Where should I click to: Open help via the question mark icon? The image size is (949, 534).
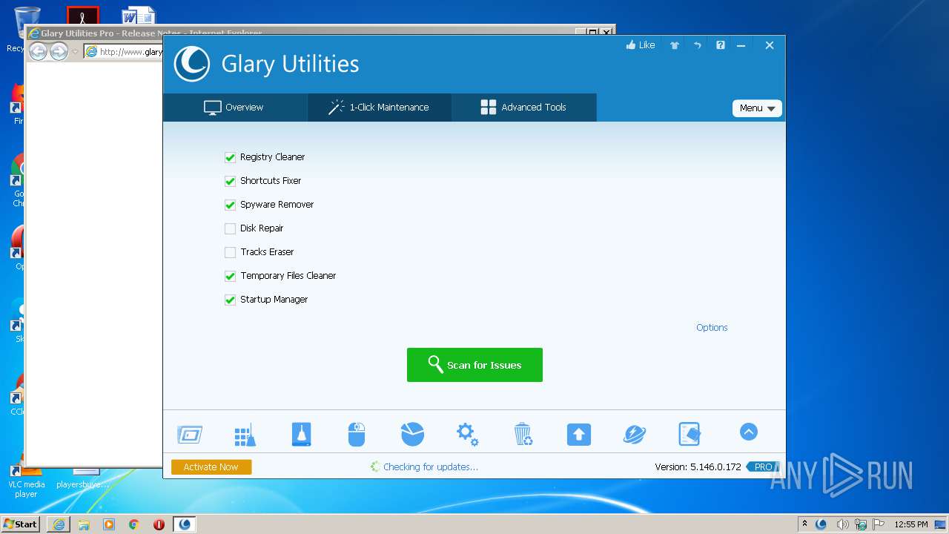tap(721, 45)
